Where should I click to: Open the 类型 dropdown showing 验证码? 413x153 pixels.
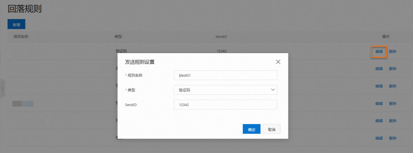coord(225,90)
